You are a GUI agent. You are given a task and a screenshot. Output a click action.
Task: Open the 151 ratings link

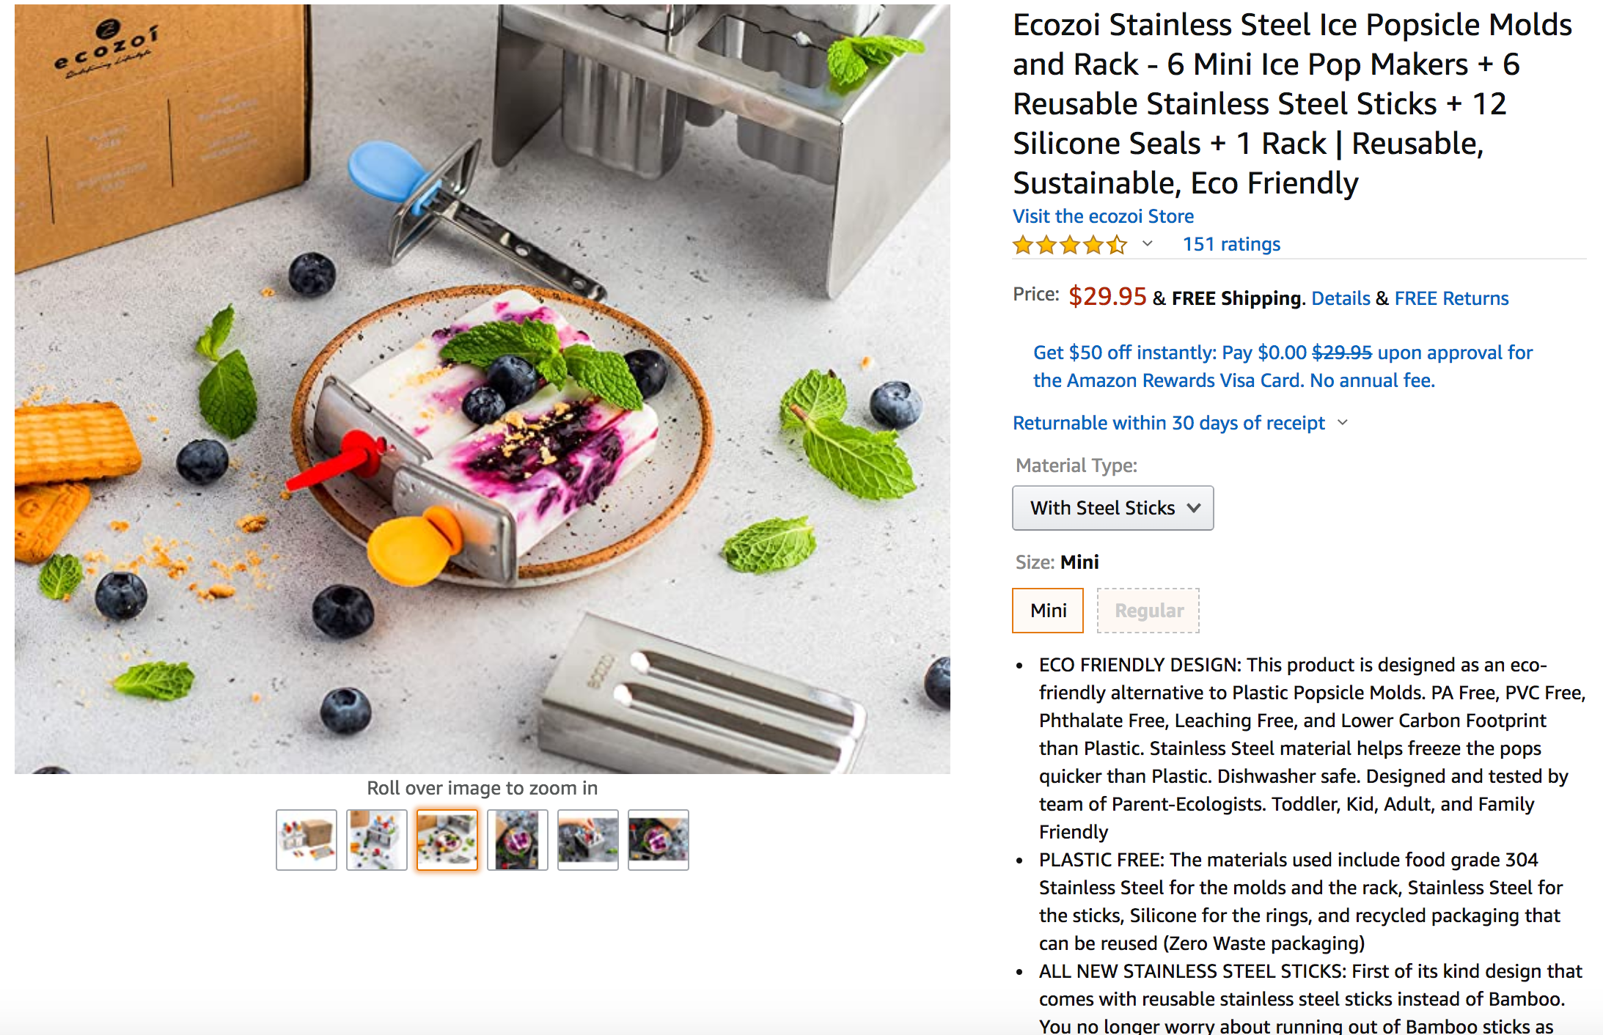(1231, 244)
